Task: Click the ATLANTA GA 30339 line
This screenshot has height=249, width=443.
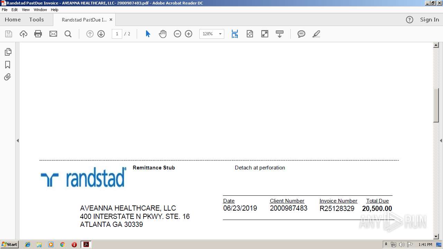Action: click(x=111, y=224)
